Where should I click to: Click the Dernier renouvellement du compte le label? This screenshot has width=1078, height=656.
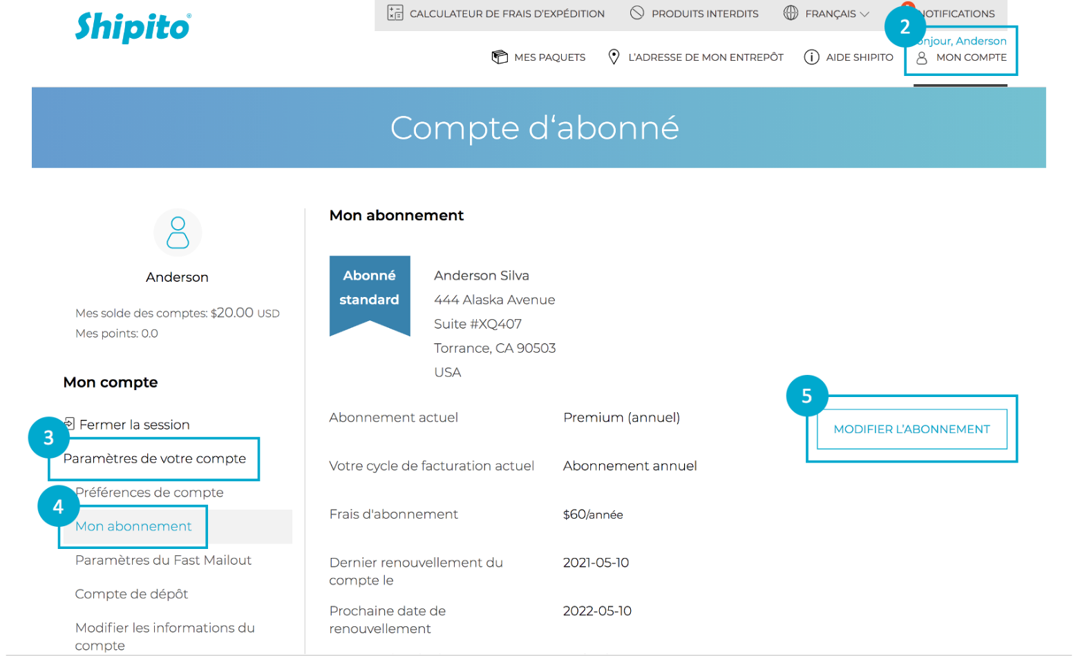[x=416, y=572]
